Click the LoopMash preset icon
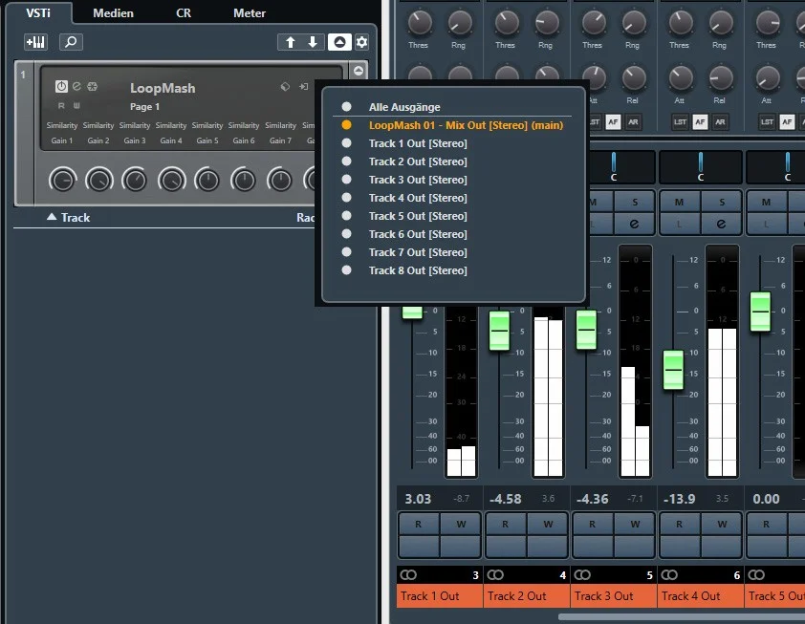Image resolution: width=805 pixels, height=624 pixels. (285, 87)
